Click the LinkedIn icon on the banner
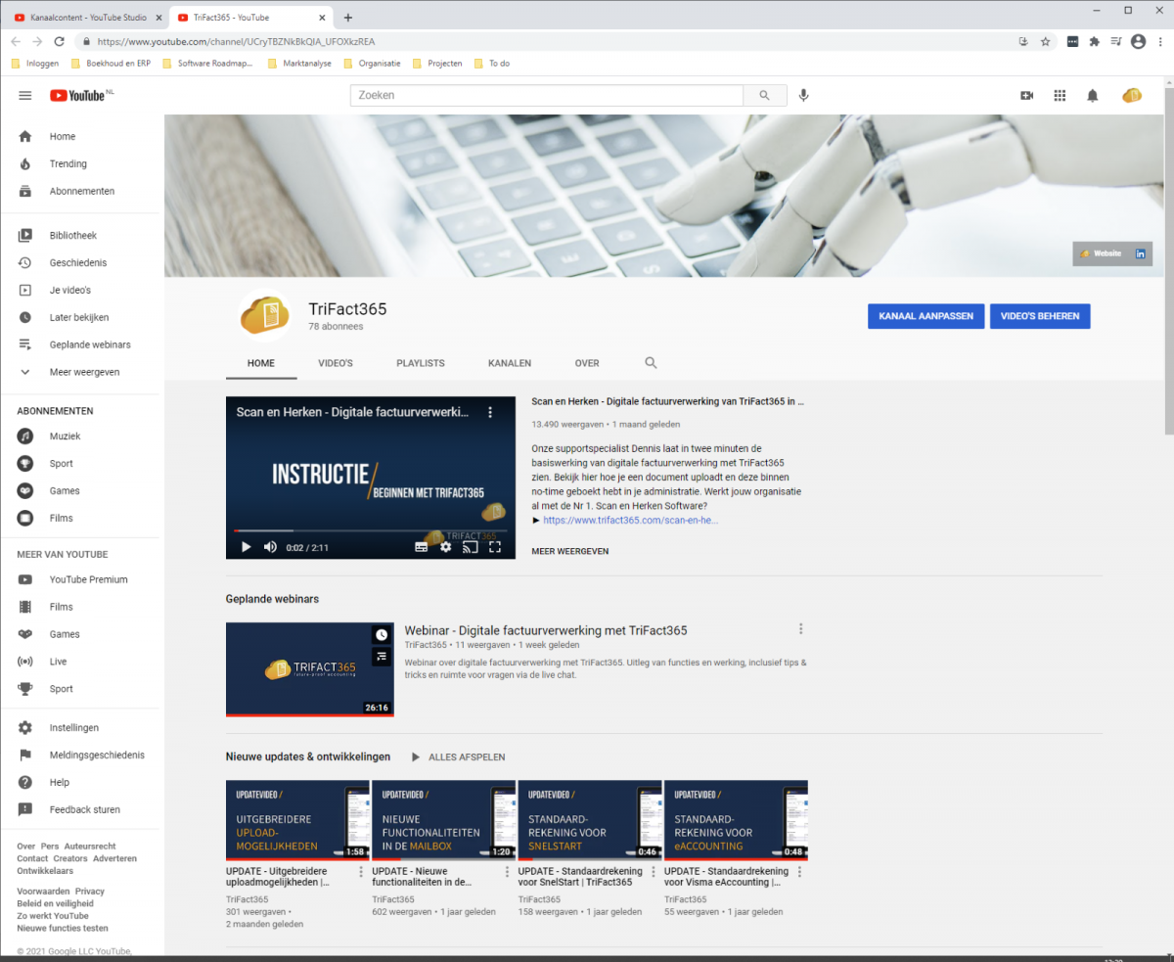Viewport: 1174px width, 962px height. click(1140, 253)
